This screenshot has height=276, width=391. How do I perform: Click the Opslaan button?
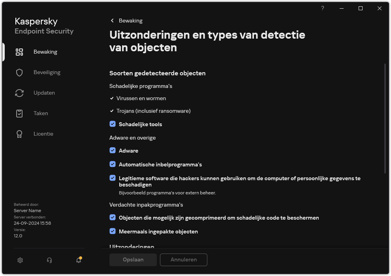pyautogui.click(x=133, y=259)
